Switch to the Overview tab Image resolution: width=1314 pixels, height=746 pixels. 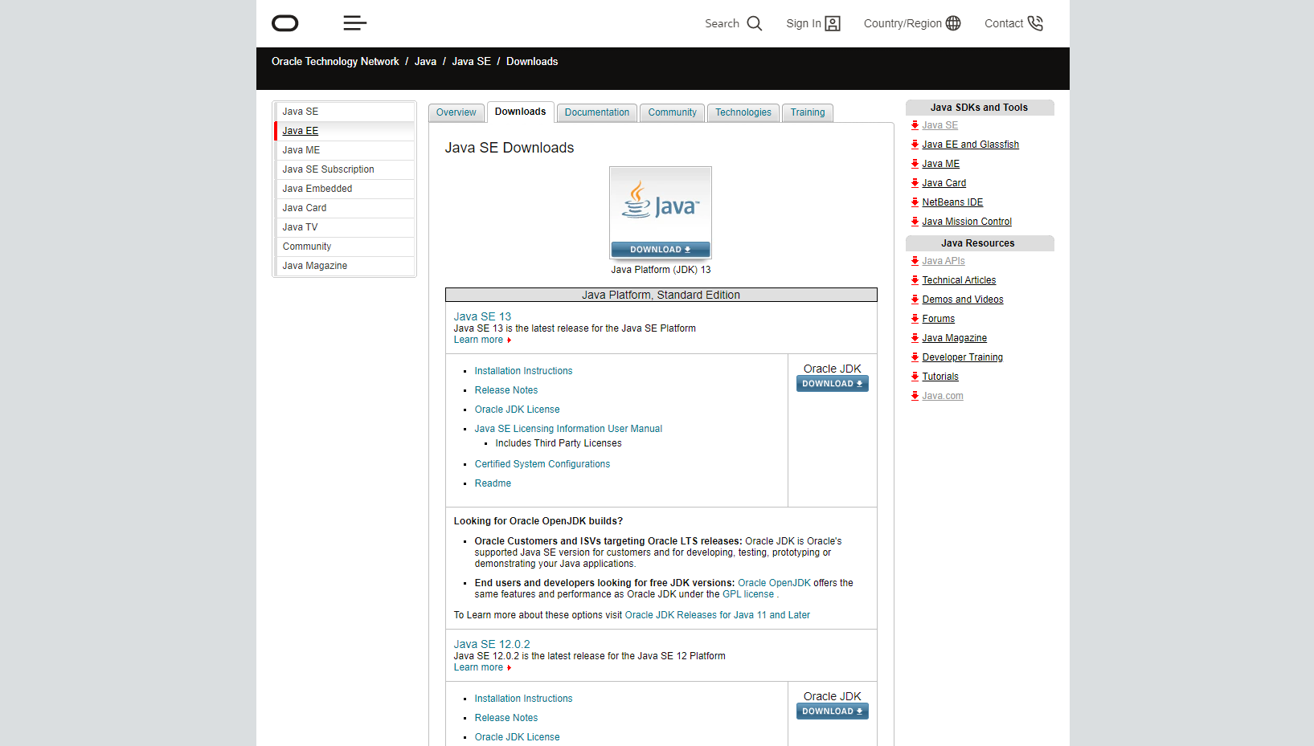point(456,112)
